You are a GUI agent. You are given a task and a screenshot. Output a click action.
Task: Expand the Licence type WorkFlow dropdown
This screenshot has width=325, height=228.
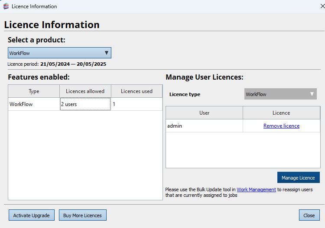[x=280, y=94]
